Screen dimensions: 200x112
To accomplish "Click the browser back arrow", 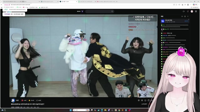I will 2,5.
